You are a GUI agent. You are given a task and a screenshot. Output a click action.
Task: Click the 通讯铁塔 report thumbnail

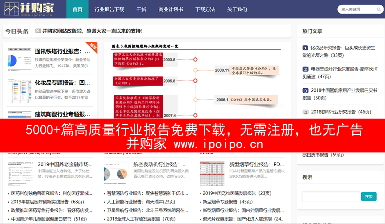pos(19,59)
